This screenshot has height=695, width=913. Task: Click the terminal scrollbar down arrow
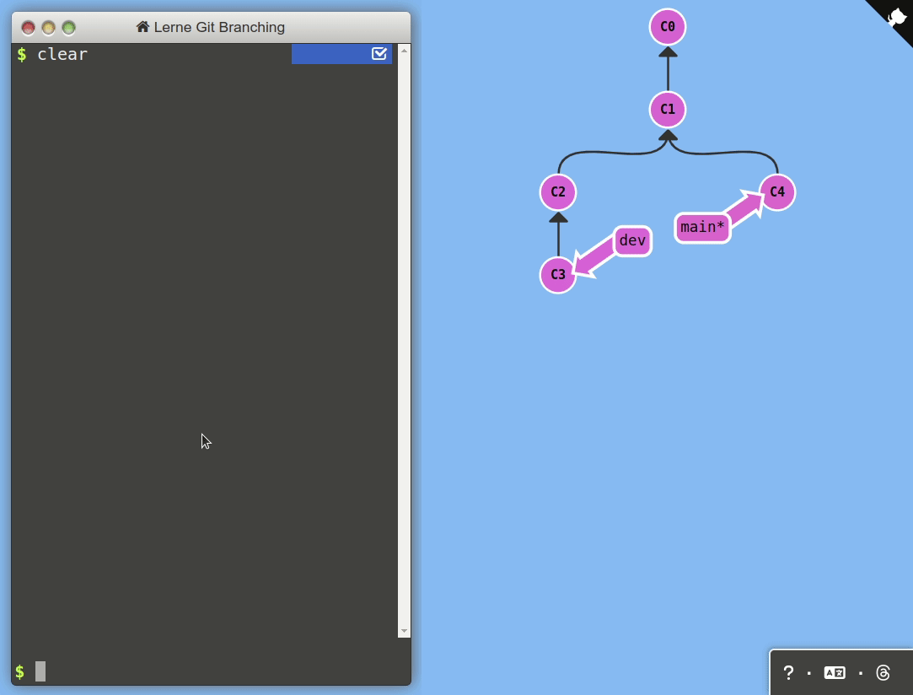[x=404, y=631]
